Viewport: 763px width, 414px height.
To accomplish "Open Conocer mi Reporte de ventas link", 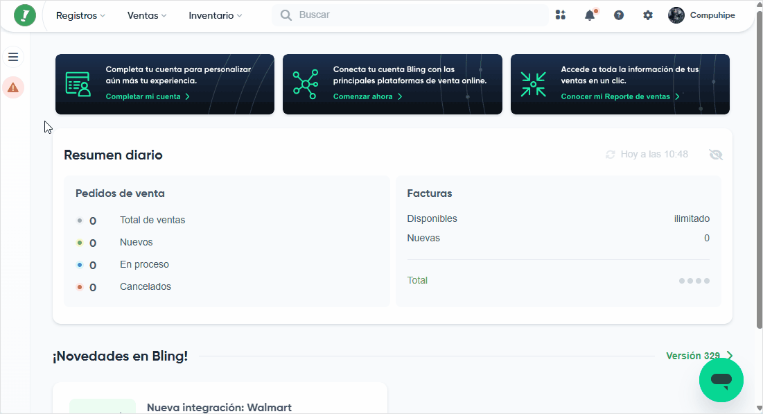I will pos(620,96).
